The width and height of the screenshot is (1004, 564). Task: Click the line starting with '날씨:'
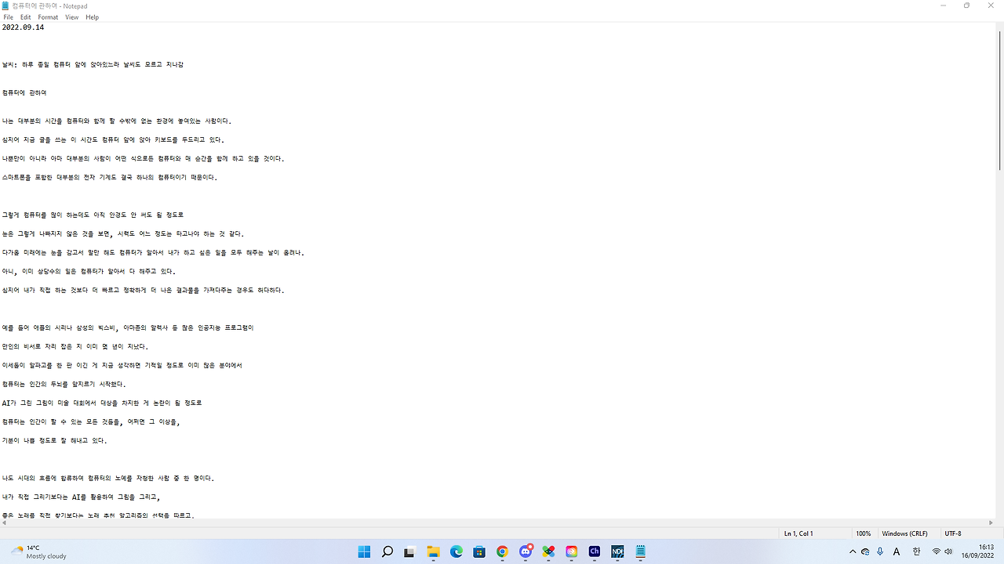(93, 65)
